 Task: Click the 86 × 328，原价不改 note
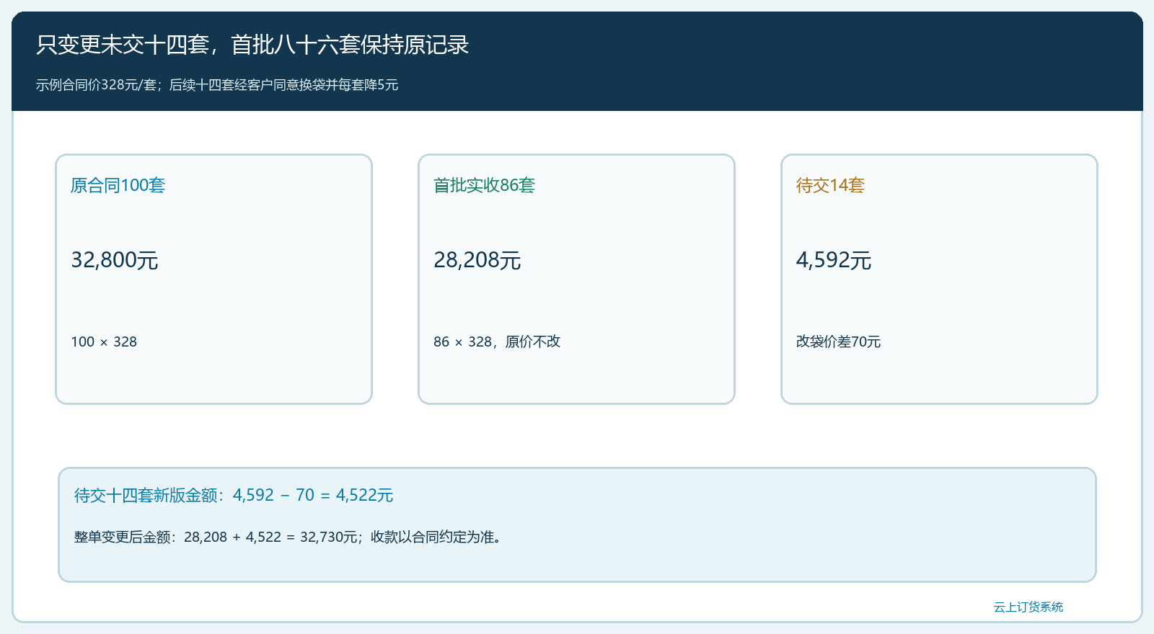click(x=497, y=341)
